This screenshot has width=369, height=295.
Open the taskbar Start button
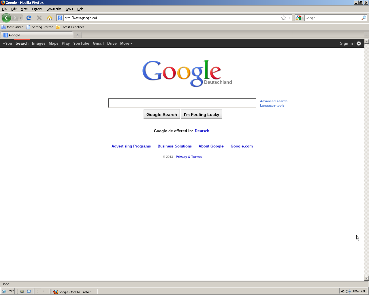point(8,291)
